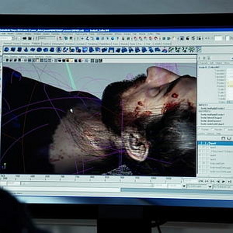Viewport: 233px width, 233px height.
Task: Click the play forwards button in the playback controls
Action: [x=223, y=181]
